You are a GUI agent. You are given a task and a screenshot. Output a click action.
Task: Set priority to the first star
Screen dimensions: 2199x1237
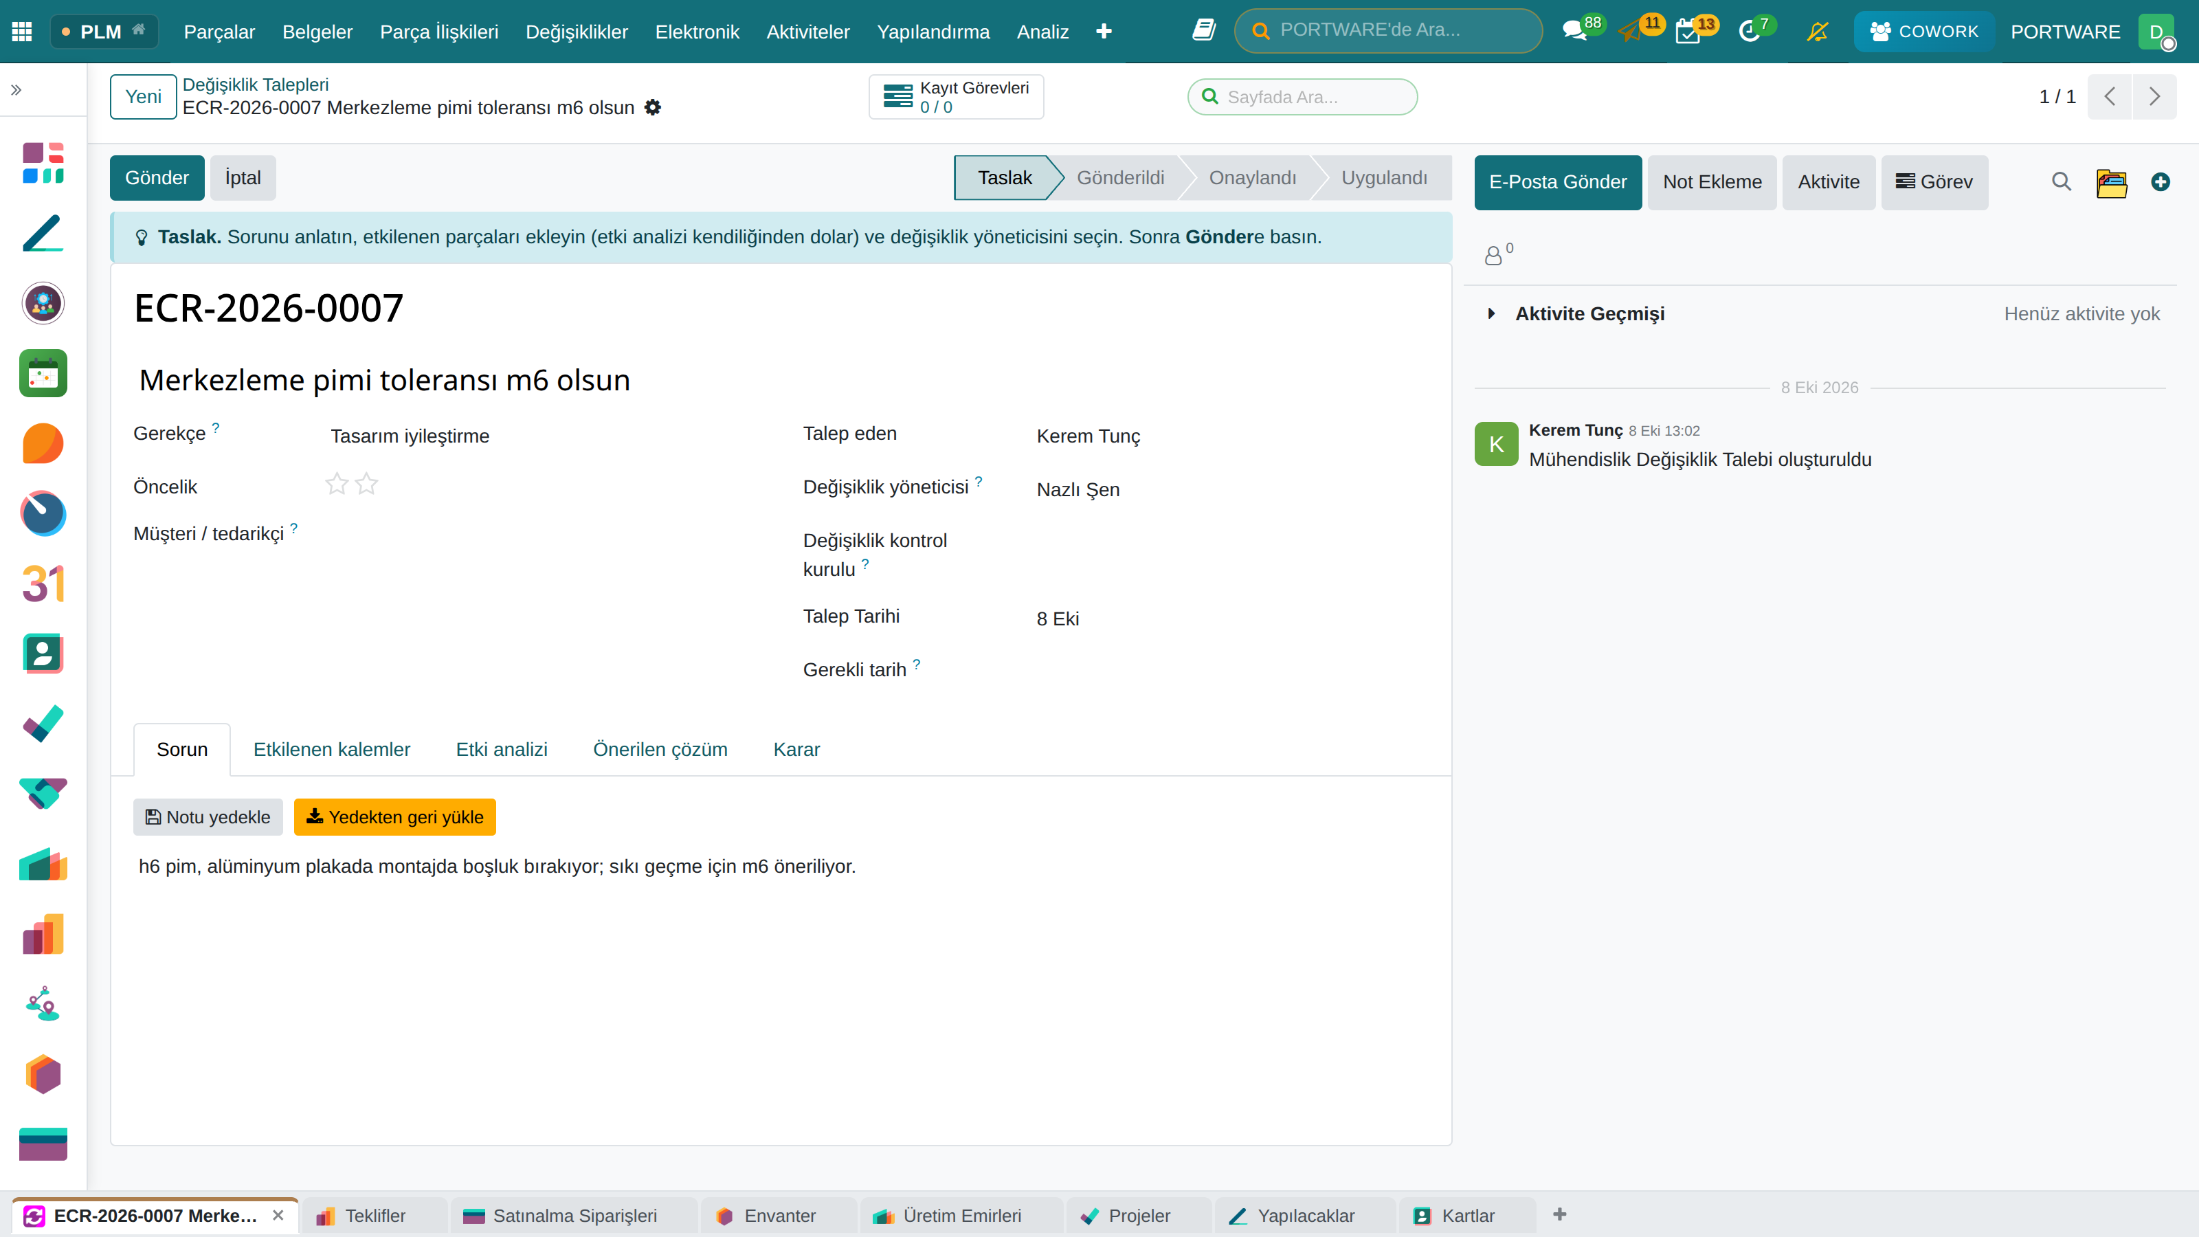pos(336,485)
